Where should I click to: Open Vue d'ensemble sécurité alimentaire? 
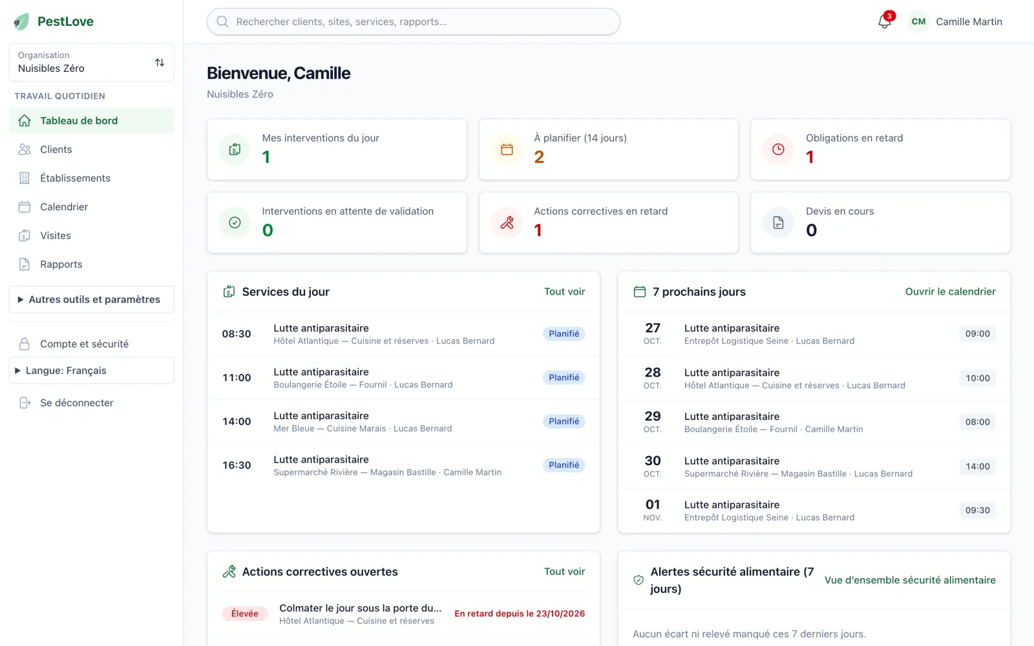pyautogui.click(x=910, y=580)
